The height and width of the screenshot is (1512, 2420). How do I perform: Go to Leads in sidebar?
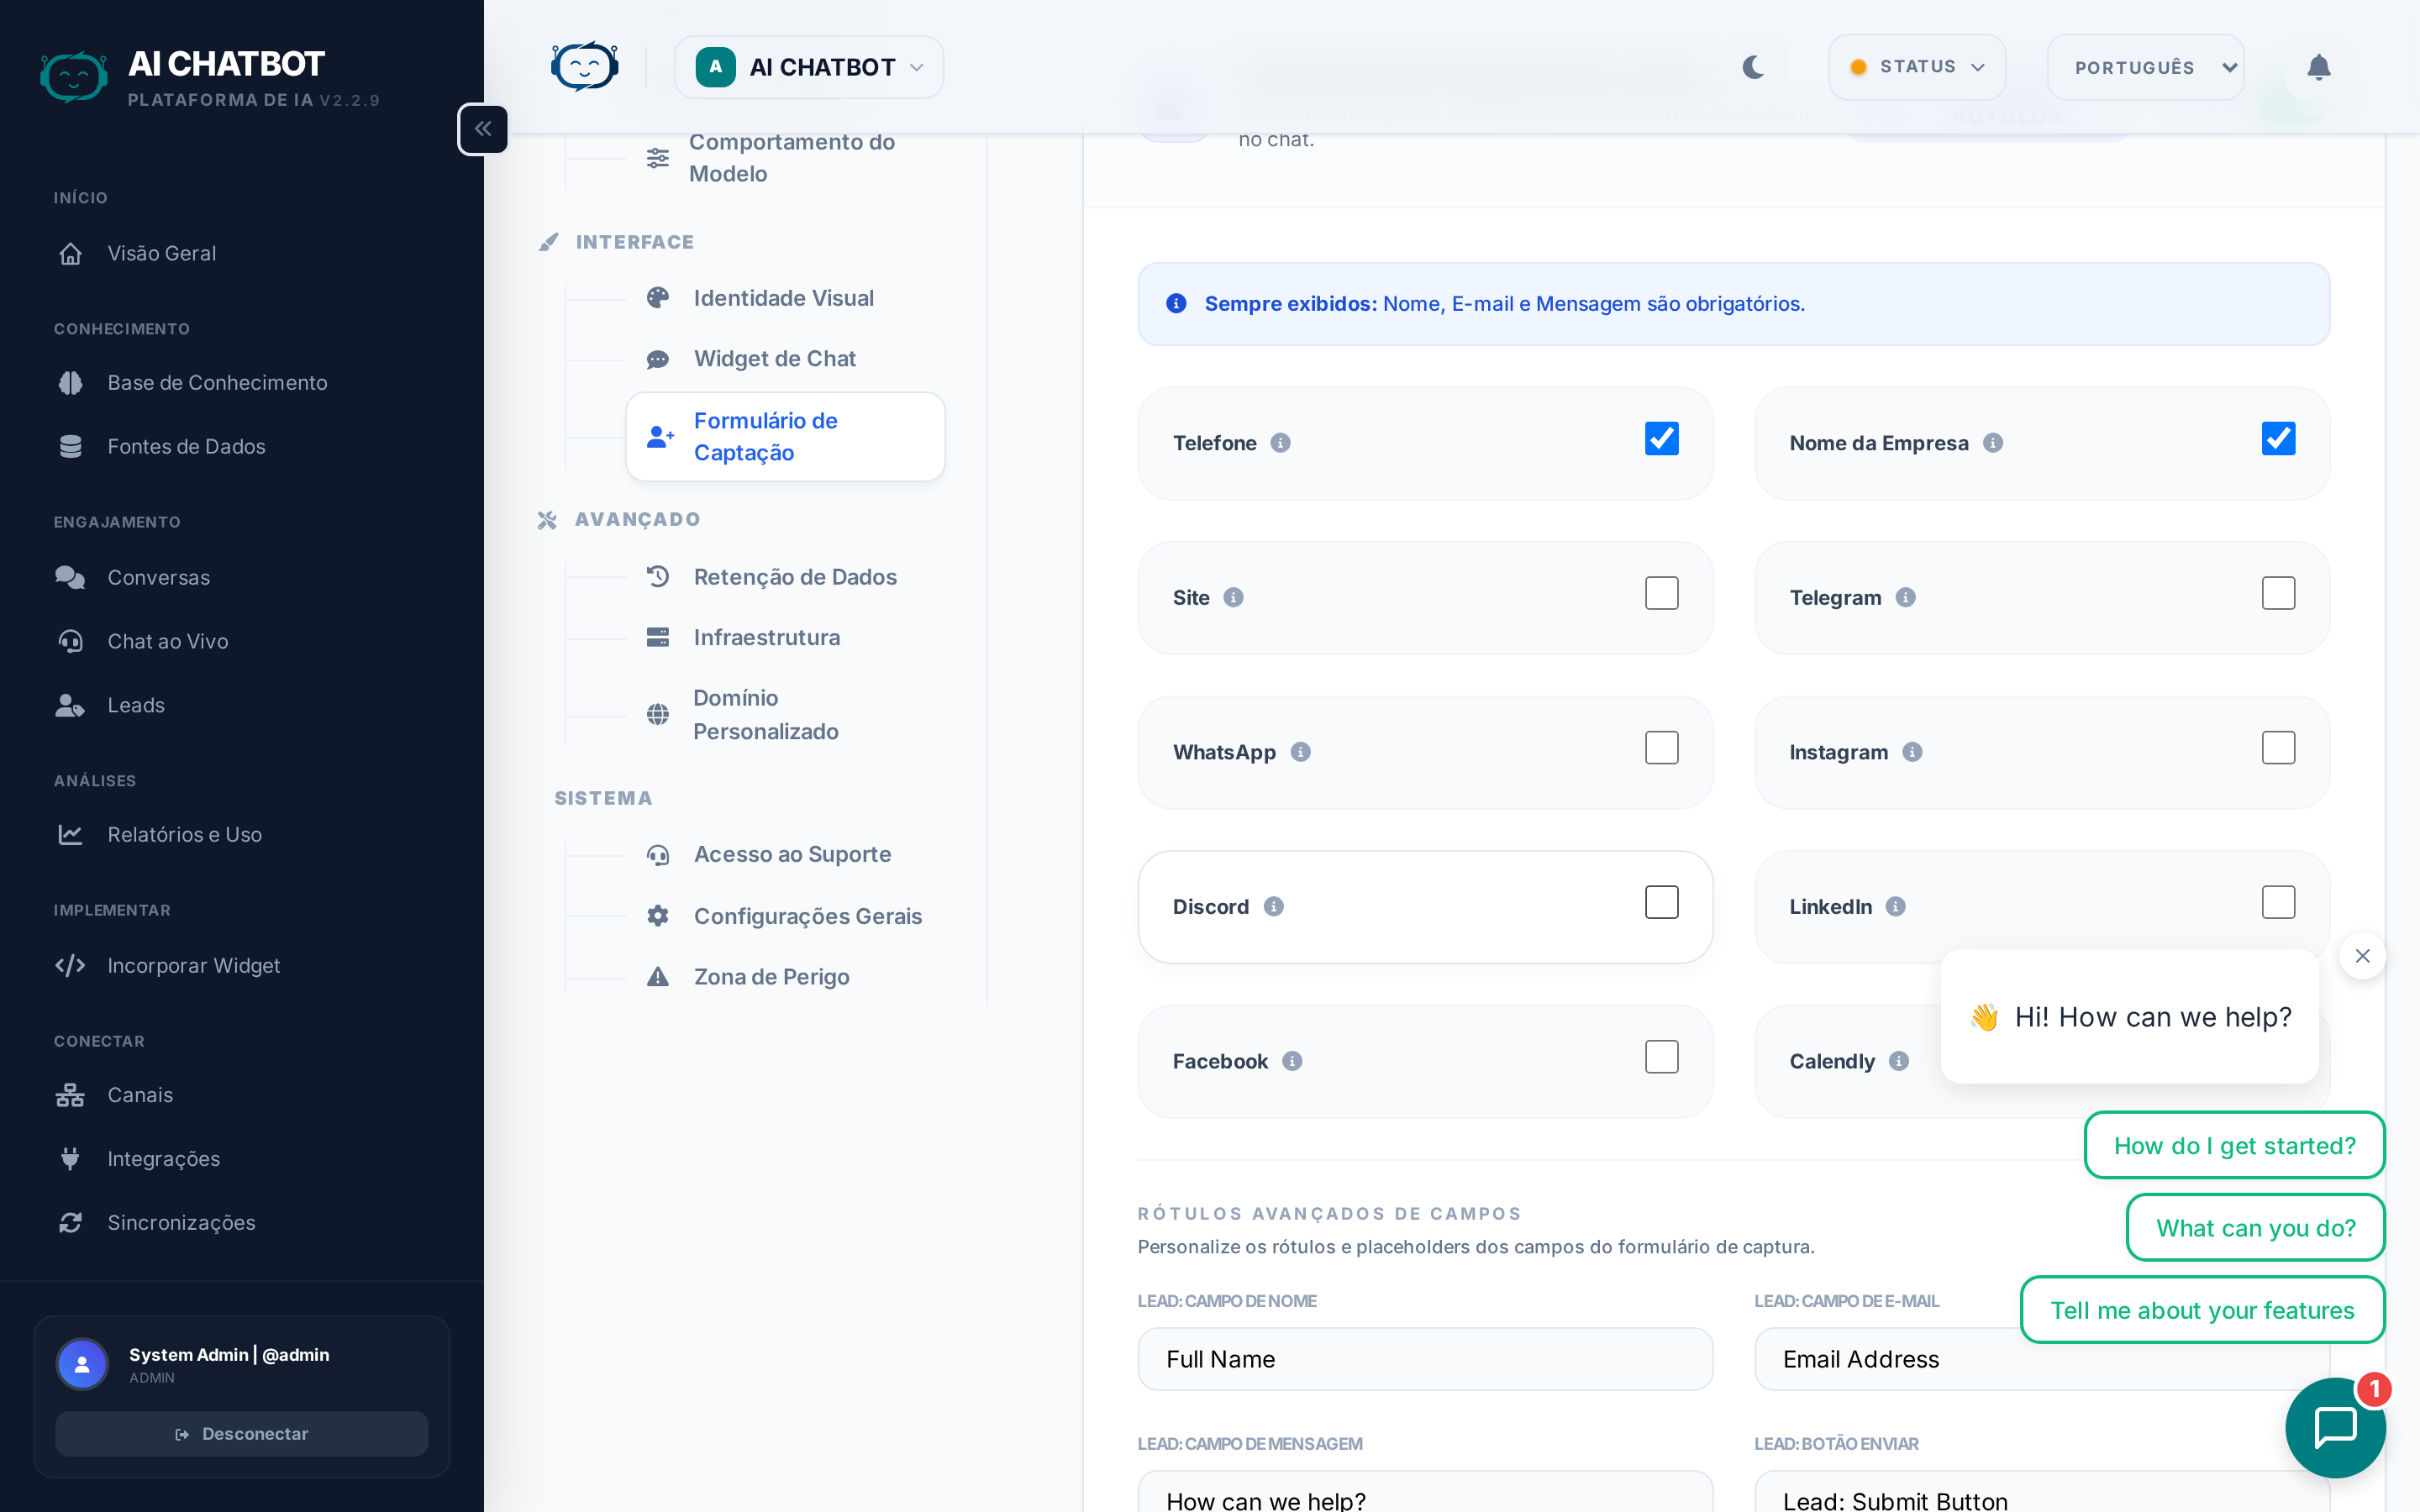136,705
